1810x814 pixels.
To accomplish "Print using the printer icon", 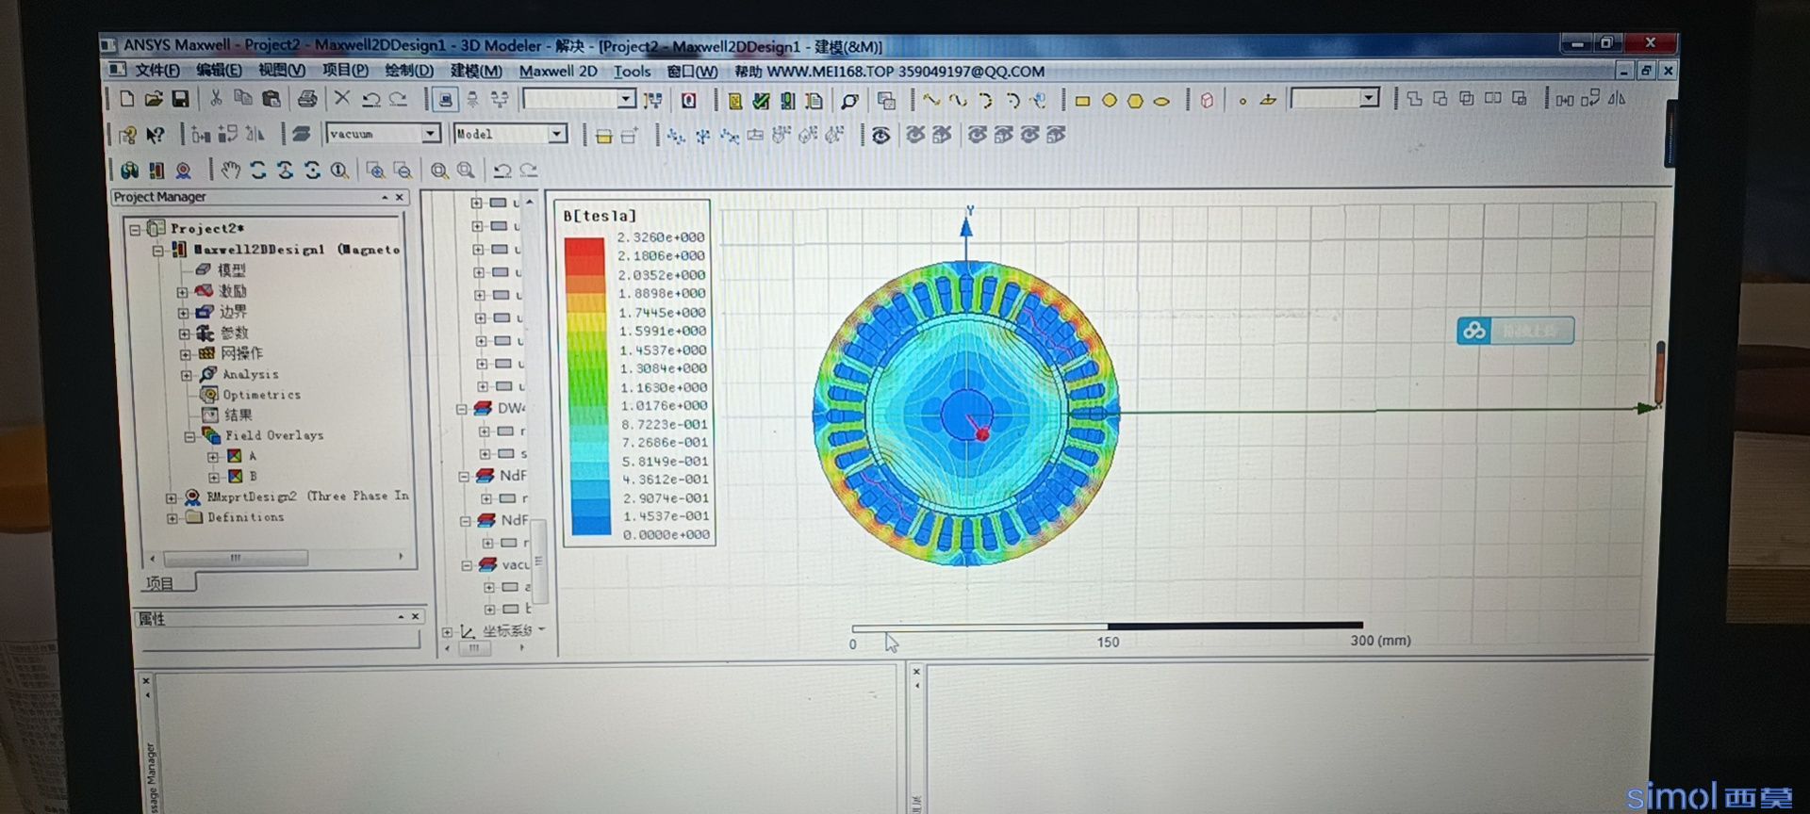I will click(x=307, y=98).
